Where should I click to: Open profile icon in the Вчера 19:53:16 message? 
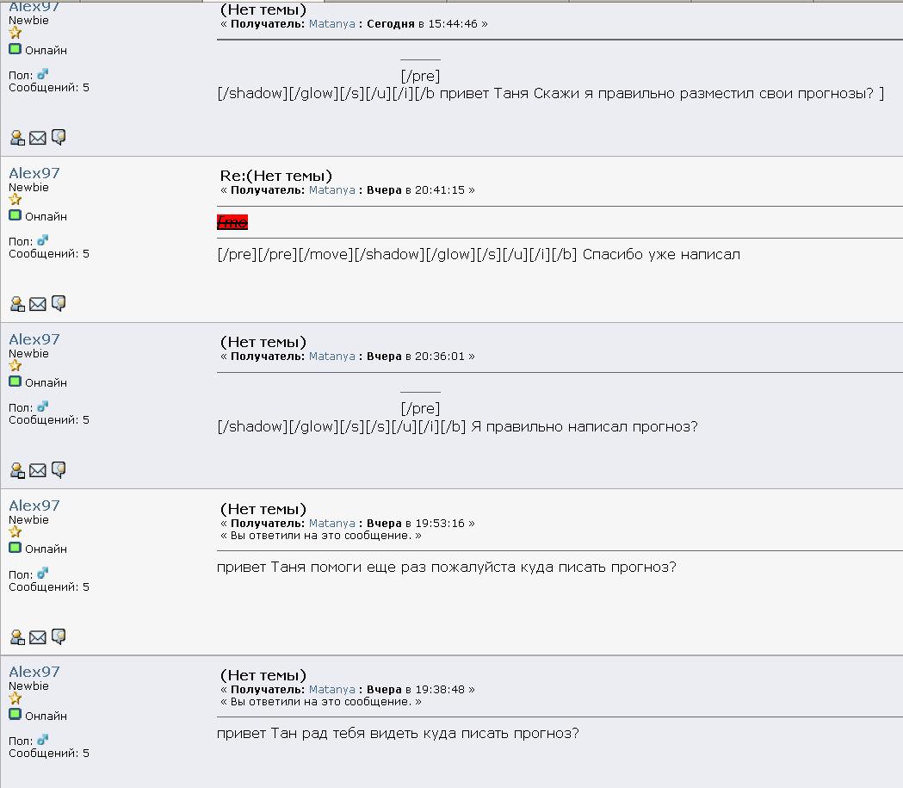[x=17, y=637]
